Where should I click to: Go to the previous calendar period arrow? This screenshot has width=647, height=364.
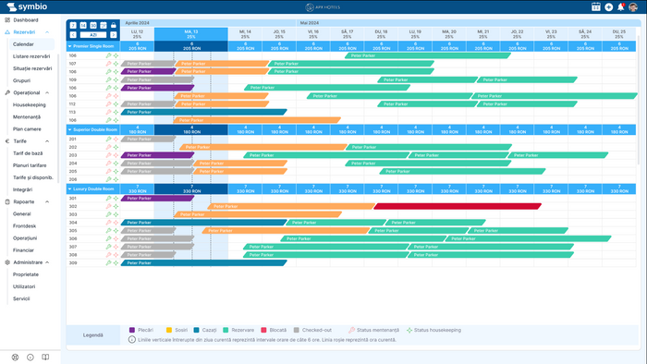(x=73, y=35)
